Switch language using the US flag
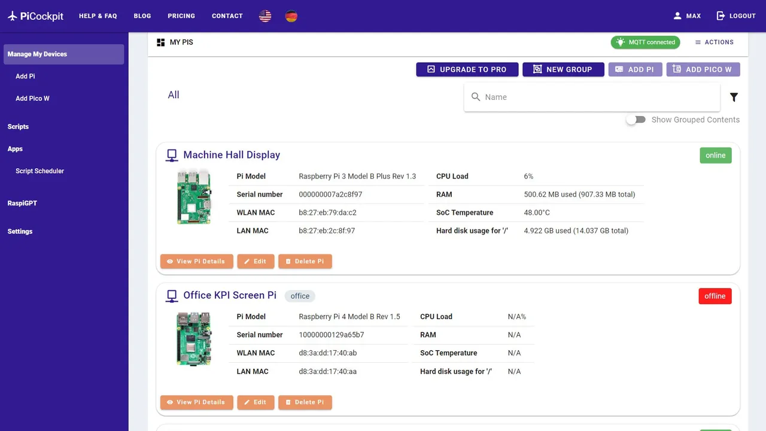 (x=265, y=16)
